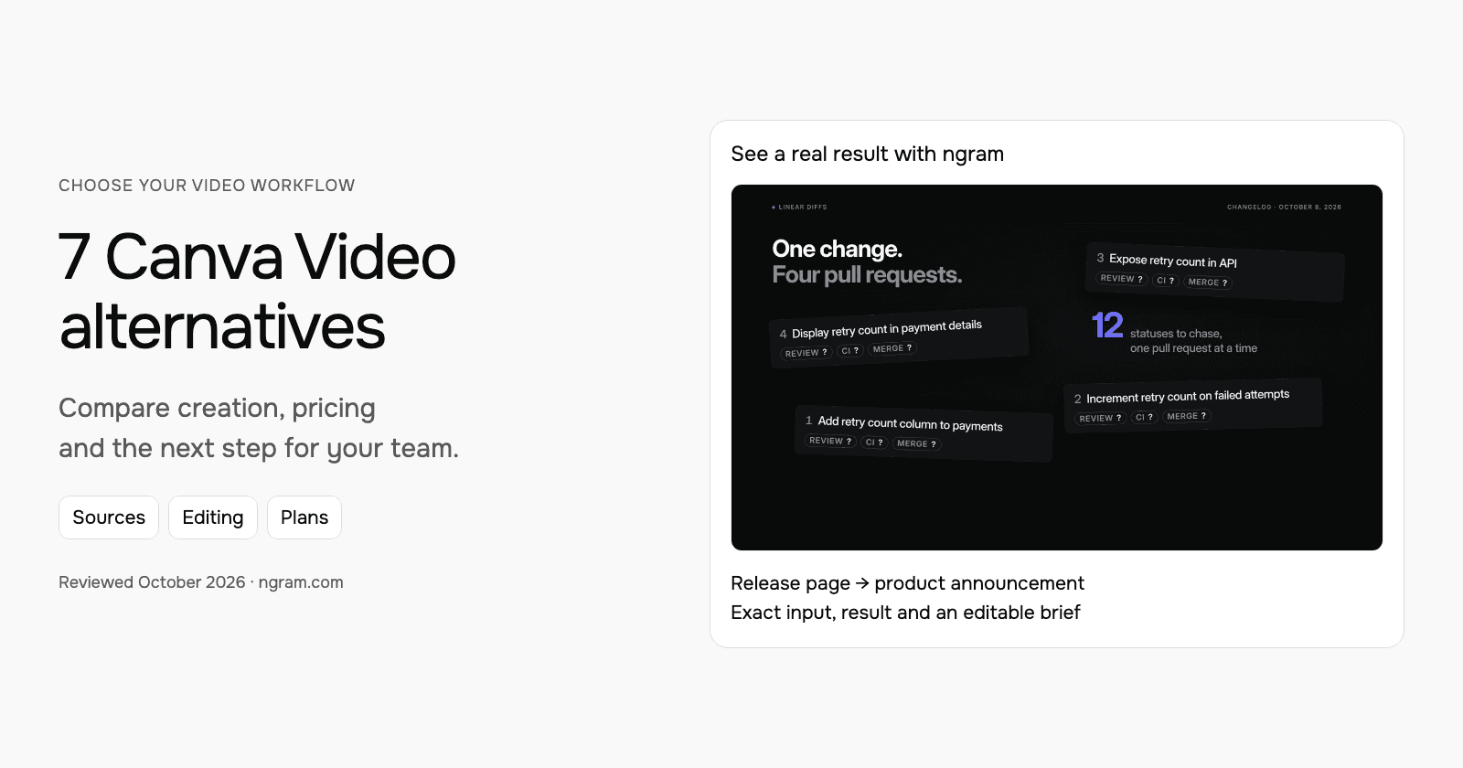The width and height of the screenshot is (1463, 768).
Task: Click 'Release page → product announcement' caption
Action: [907, 583]
